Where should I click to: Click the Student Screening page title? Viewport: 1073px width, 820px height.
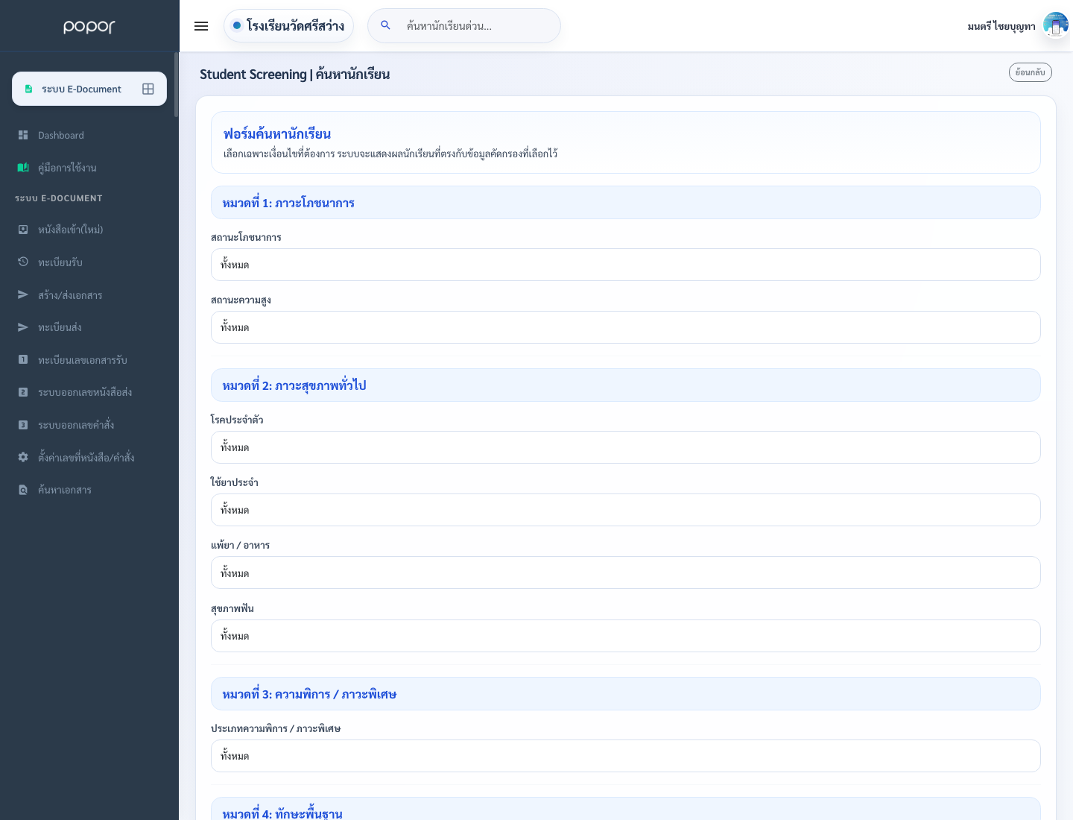(295, 74)
